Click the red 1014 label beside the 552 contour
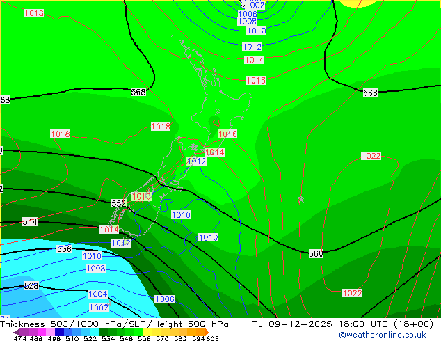 click(109, 230)
